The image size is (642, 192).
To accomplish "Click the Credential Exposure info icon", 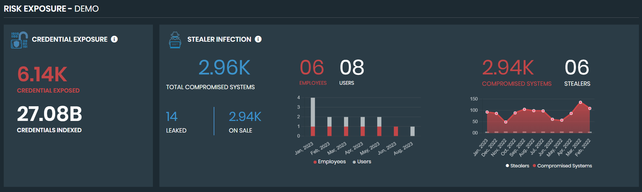I will [114, 39].
